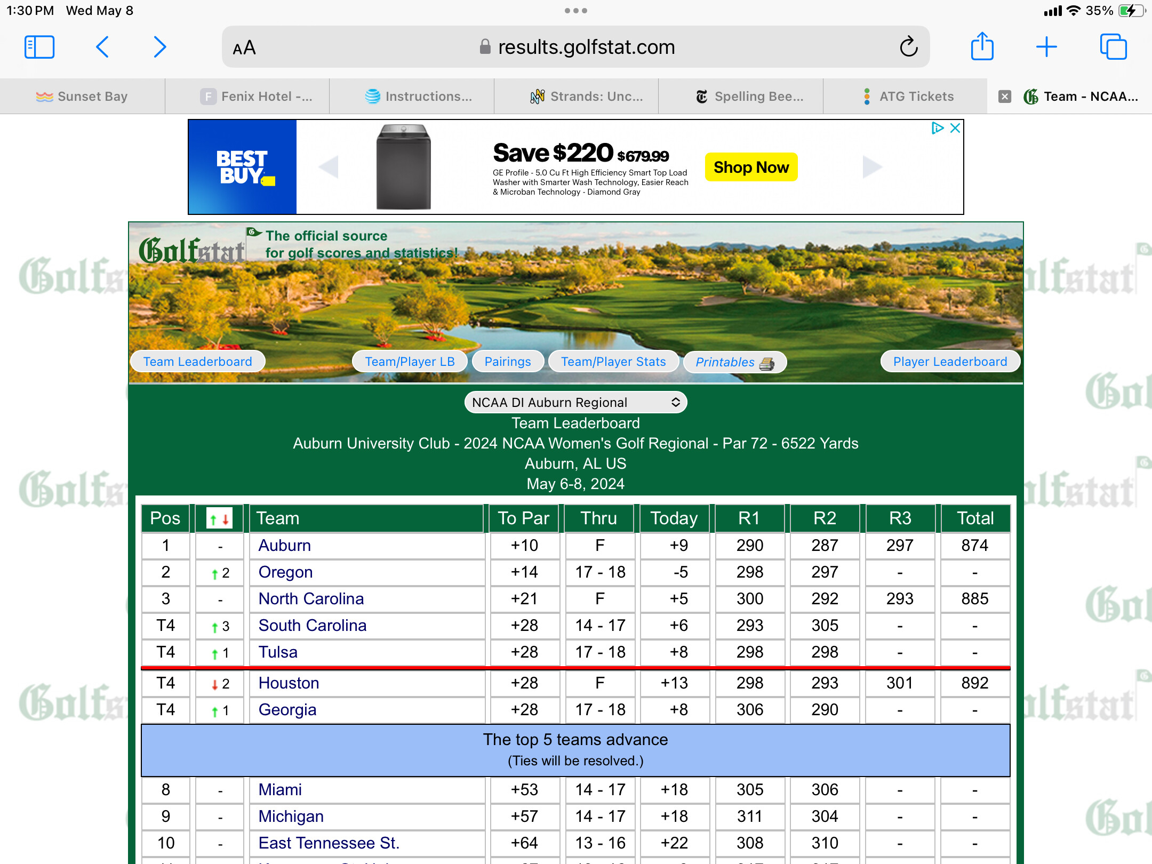Add a new tab with plus icon
The height and width of the screenshot is (864, 1152).
[1046, 47]
